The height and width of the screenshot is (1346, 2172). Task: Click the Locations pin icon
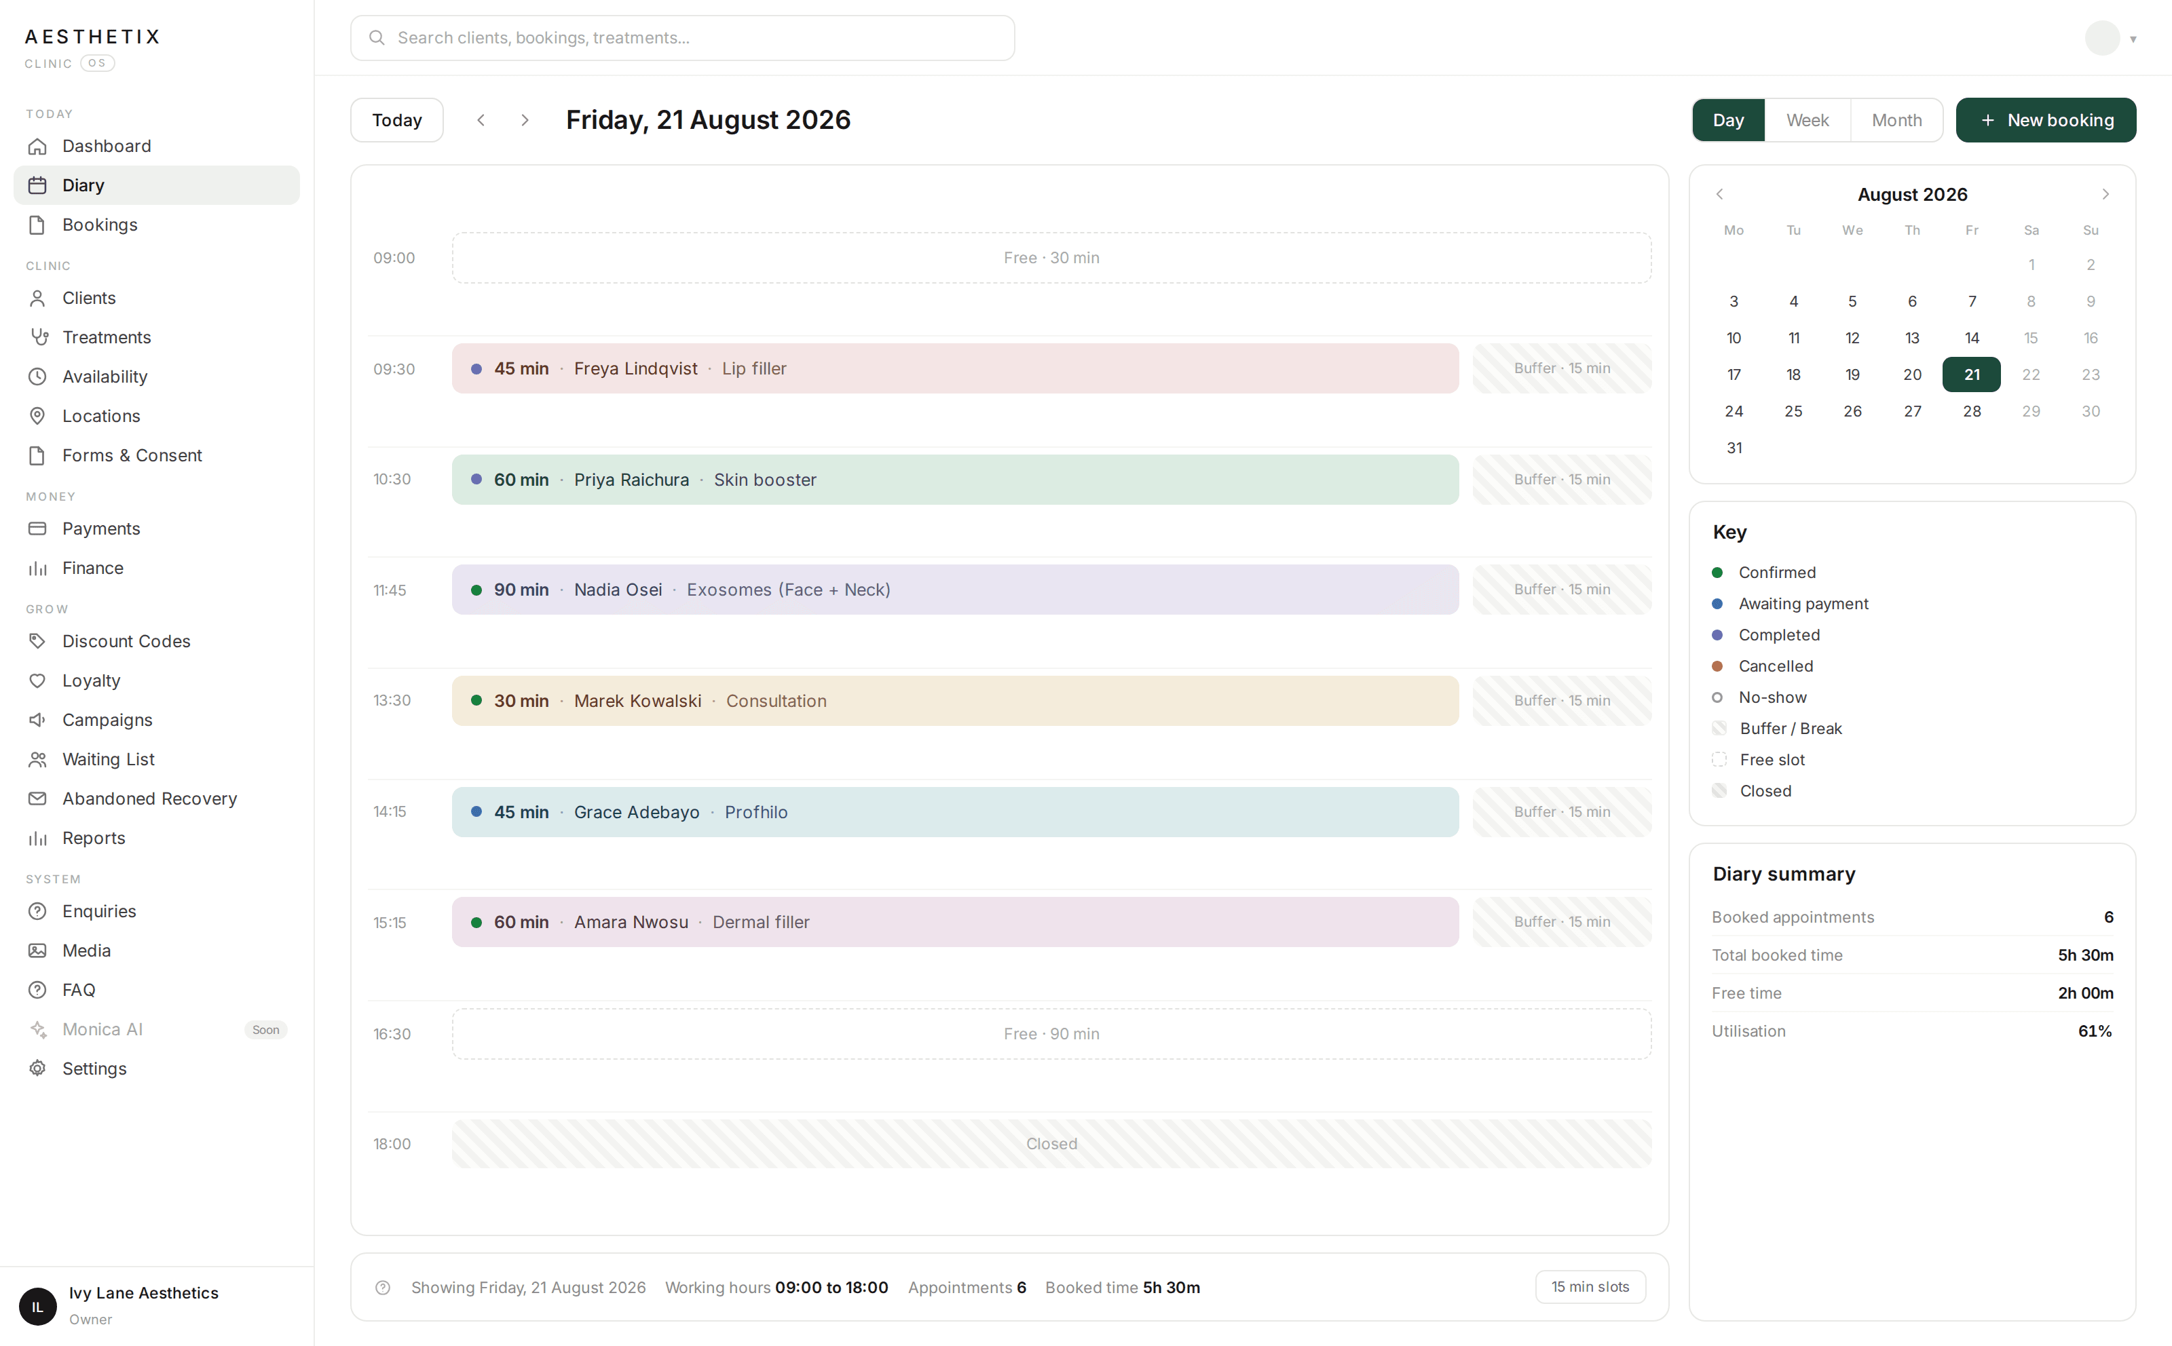coord(37,416)
